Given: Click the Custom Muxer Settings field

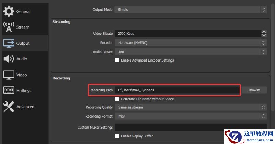Looking at the screenshot, I should tap(191, 127).
